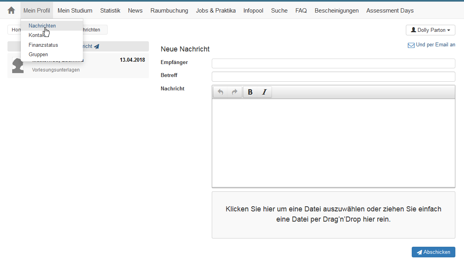The image size is (464, 266).
Task: Select Nachrichten from Mein Profil menu
Action: [42, 26]
